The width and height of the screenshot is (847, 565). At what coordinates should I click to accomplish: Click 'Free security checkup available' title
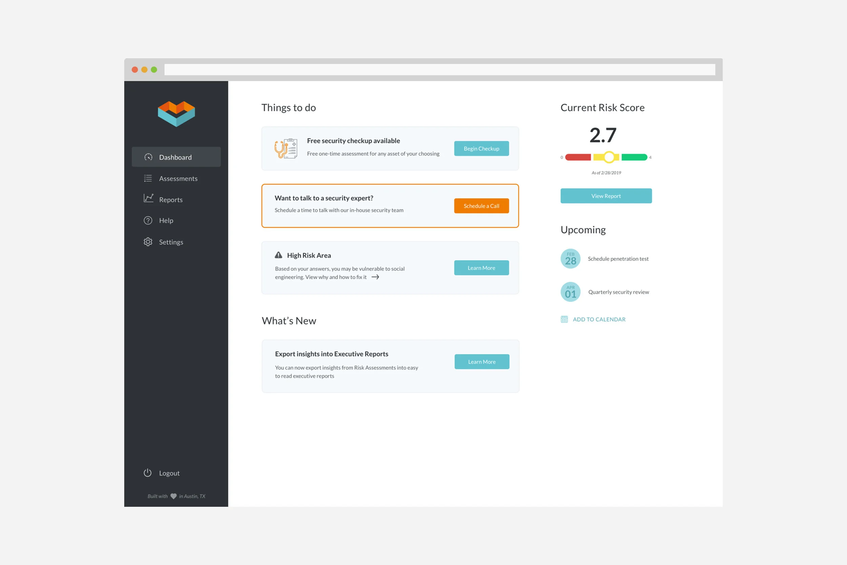[x=353, y=141]
